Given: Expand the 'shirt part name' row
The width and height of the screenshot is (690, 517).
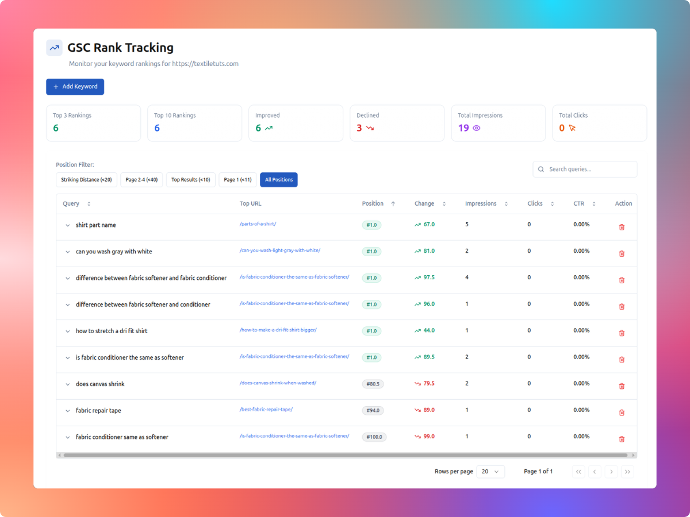Looking at the screenshot, I should [x=67, y=225].
